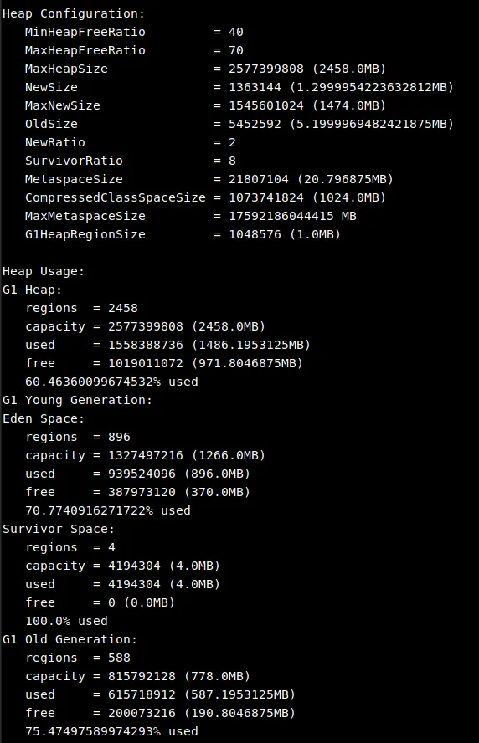The width and height of the screenshot is (479, 743).
Task: Select the MaxNewSize label
Action: (63, 105)
